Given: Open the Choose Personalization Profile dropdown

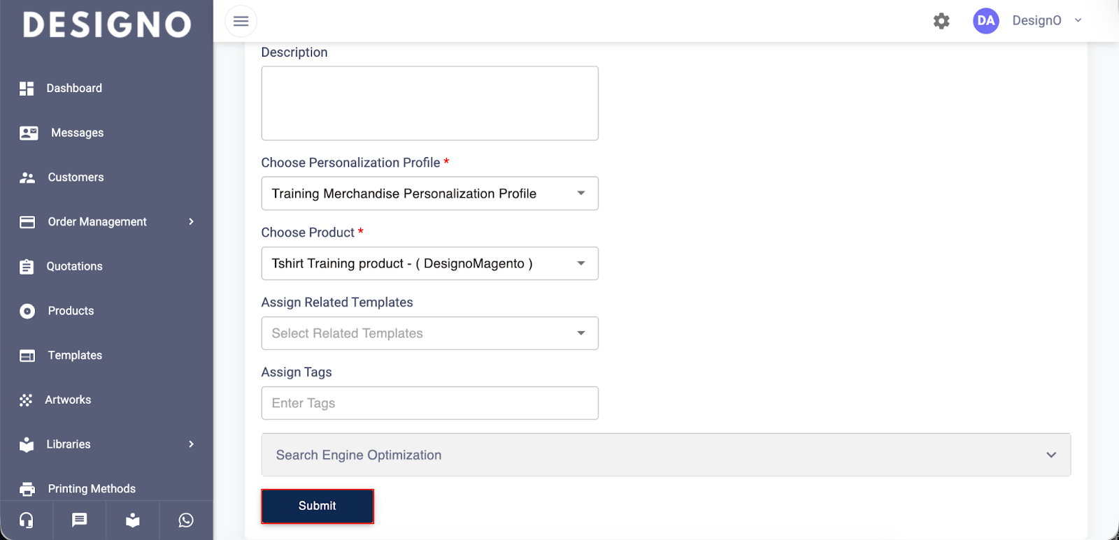Looking at the screenshot, I should [x=429, y=194].
